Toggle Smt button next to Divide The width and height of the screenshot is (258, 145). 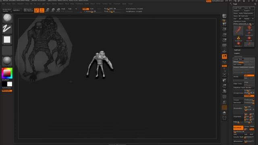click(249, 75)
